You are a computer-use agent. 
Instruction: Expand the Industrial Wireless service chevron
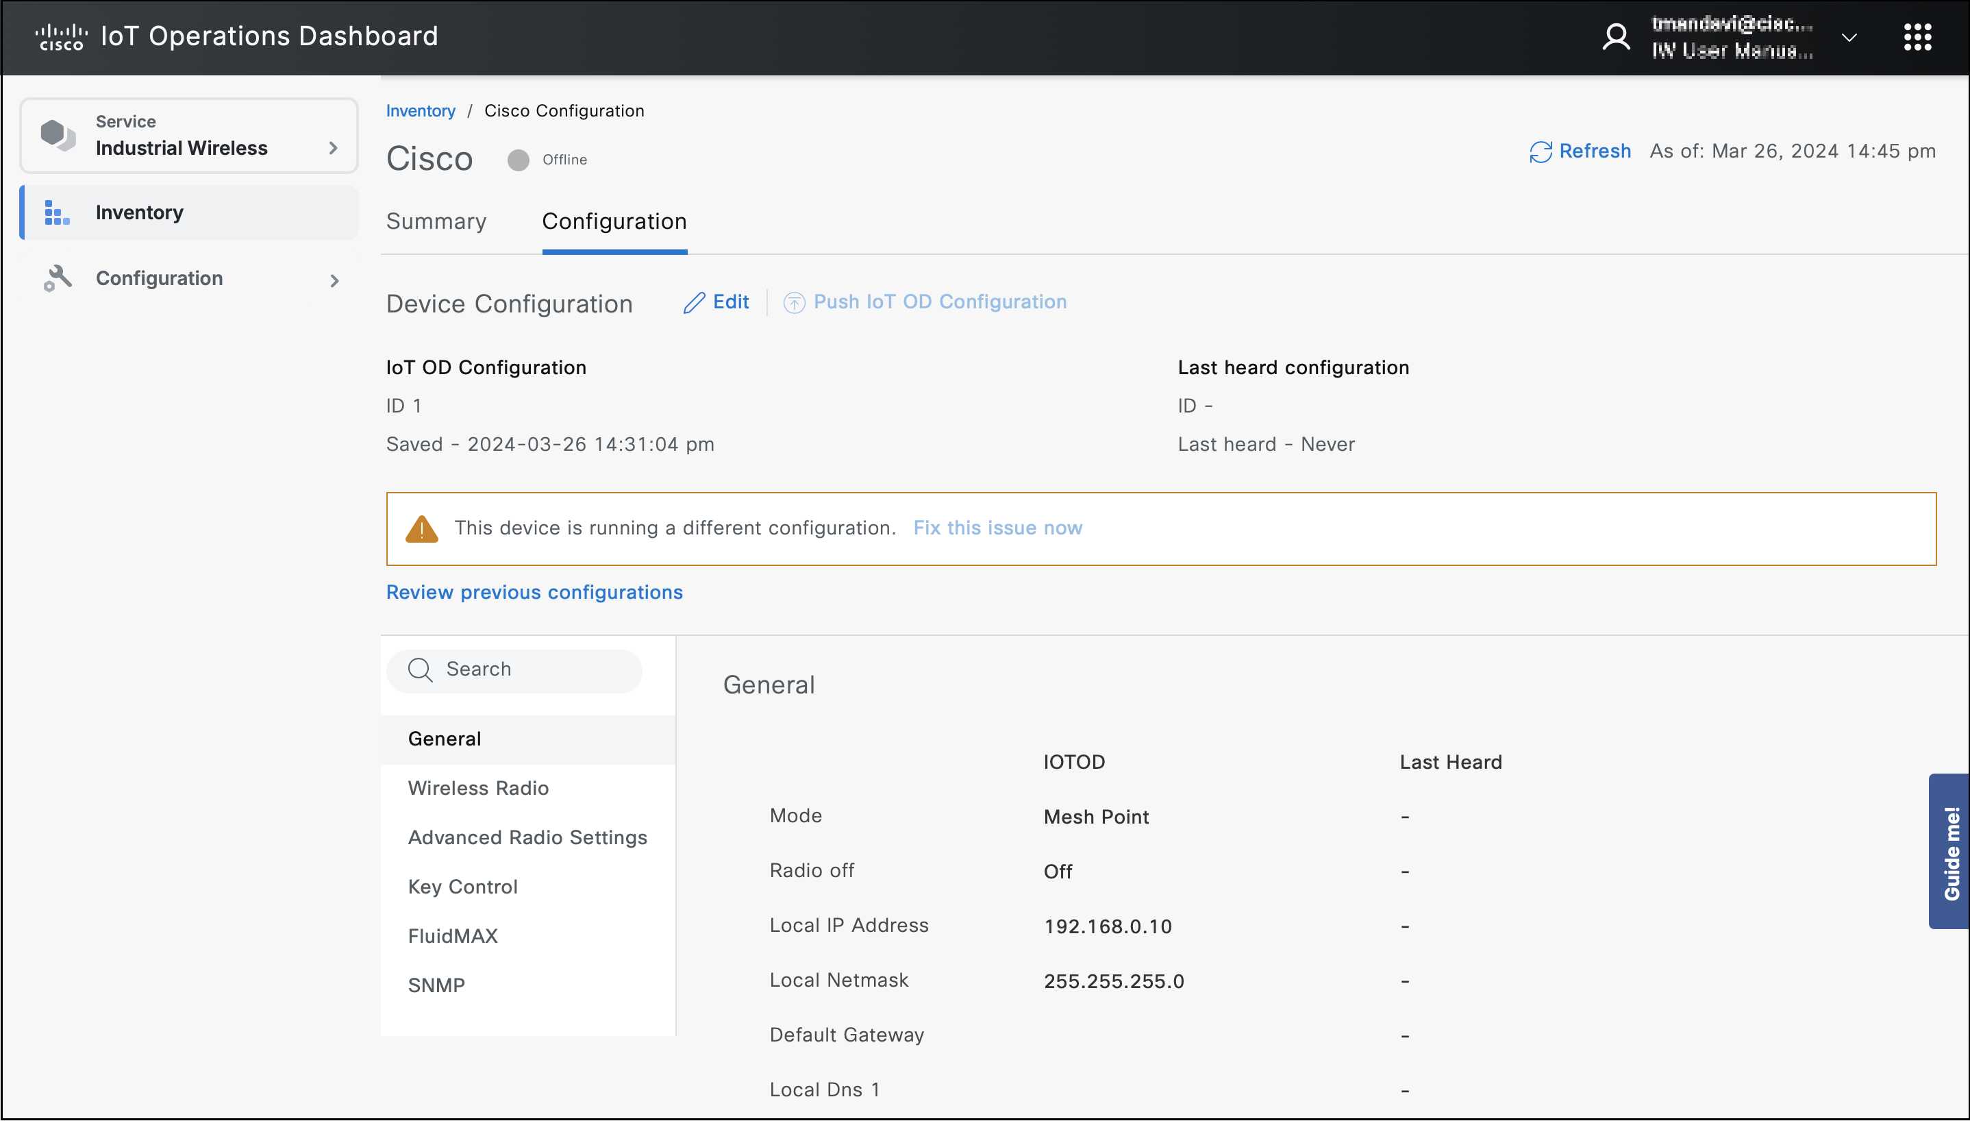(333, 148)
